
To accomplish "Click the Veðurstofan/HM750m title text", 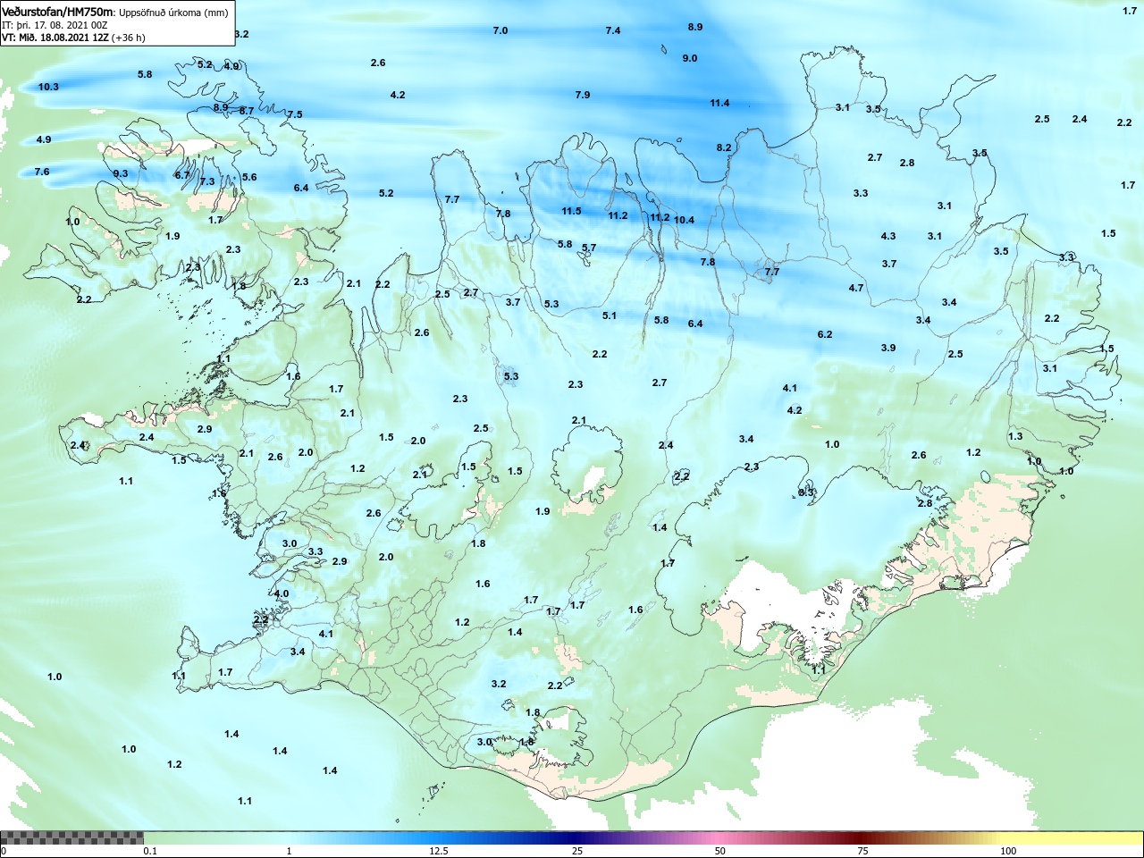I will pos(58,12).
